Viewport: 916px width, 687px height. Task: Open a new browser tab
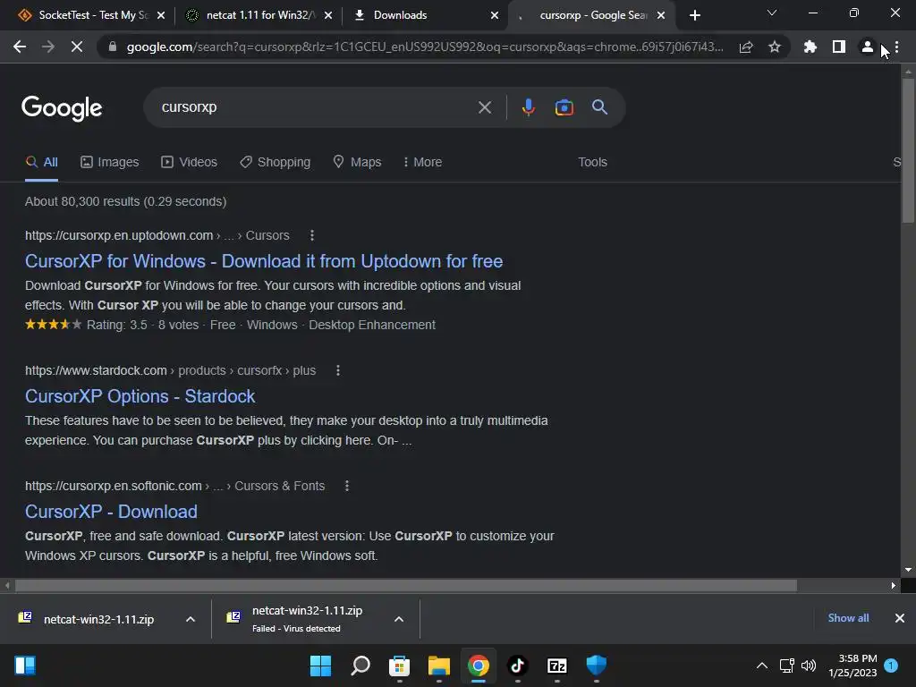(694, 15)
